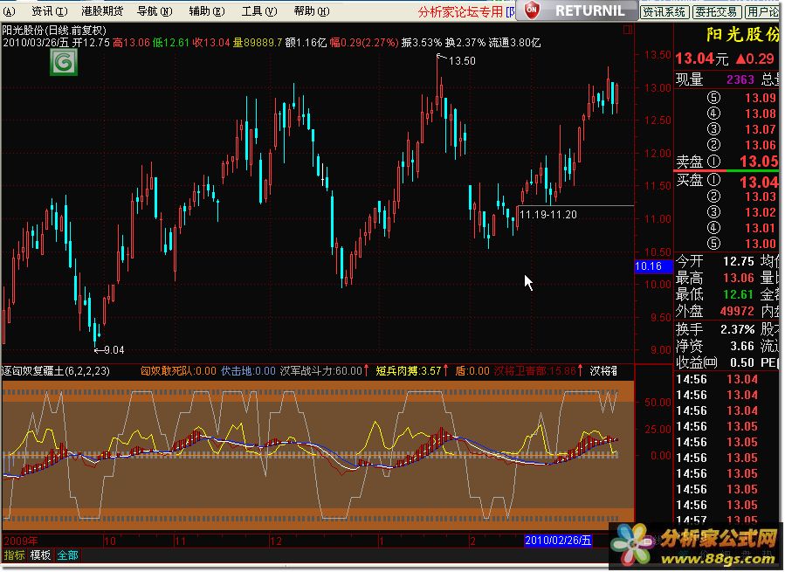The image size is (785, 572).
Task: Open the 工具(V) menu
Action: [259, 10]
